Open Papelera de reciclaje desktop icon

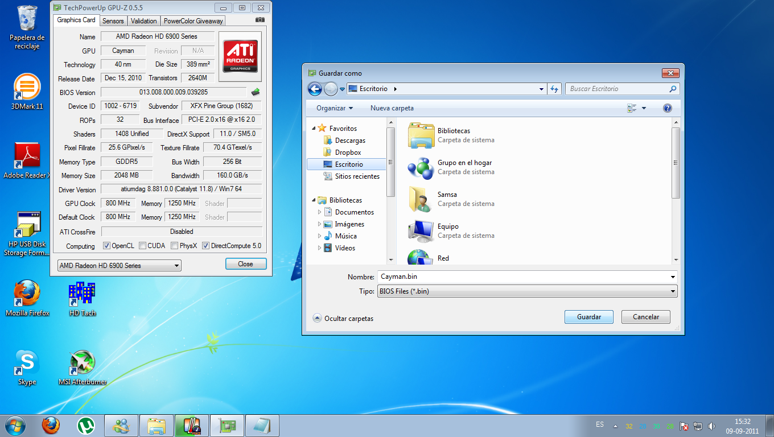click(x=27, y=27)
